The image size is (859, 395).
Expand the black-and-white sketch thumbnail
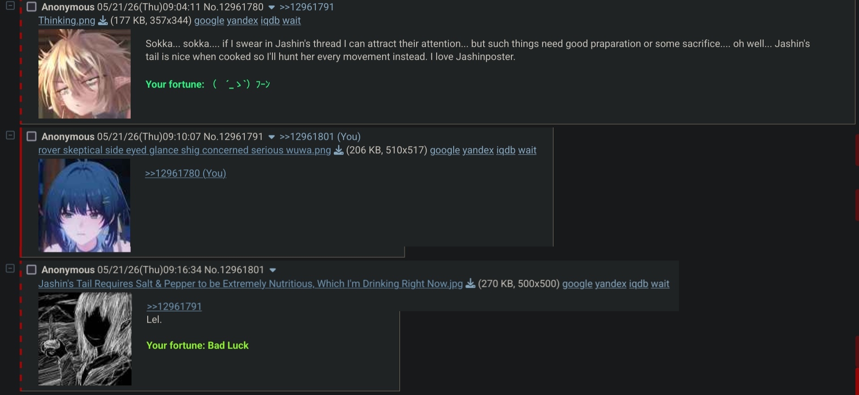[x=85, y=339]
